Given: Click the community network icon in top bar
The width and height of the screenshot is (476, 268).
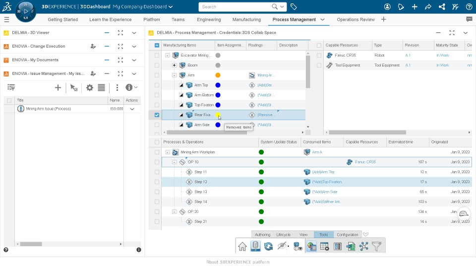Looking at the screenshot, I should (442, 6).
